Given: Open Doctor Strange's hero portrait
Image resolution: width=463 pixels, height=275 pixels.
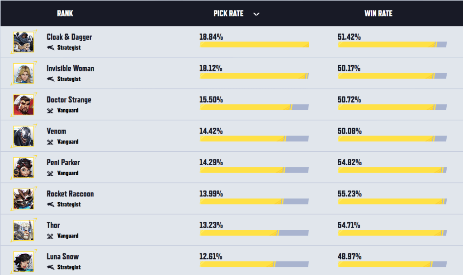Looking at the screenshot, I should coord(24,105).
